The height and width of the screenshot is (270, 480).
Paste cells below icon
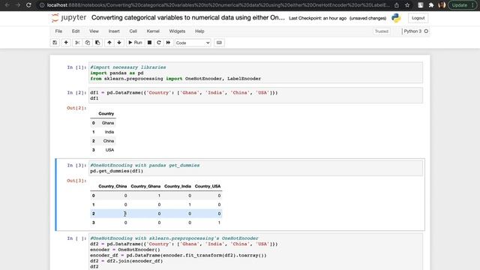click(x=97, y=43)
